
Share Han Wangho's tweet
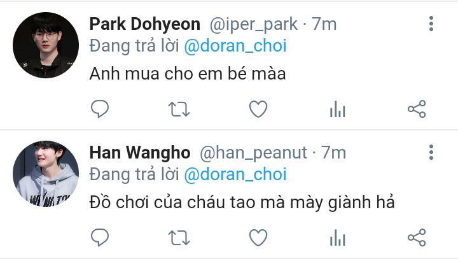point(417,237)
